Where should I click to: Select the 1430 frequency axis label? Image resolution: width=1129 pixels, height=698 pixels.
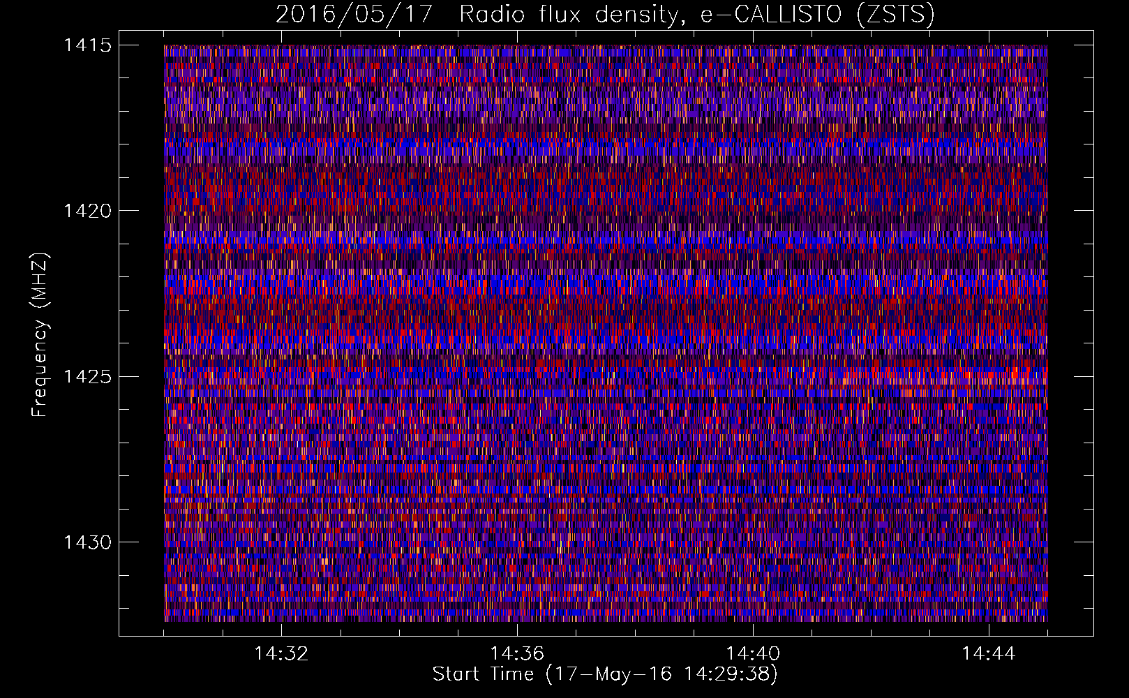coord(87,542)
